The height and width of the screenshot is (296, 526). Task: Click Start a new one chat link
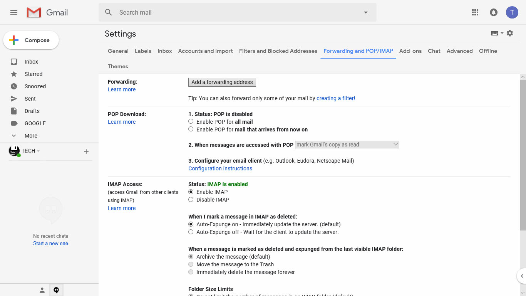click(x=50, y=243)
